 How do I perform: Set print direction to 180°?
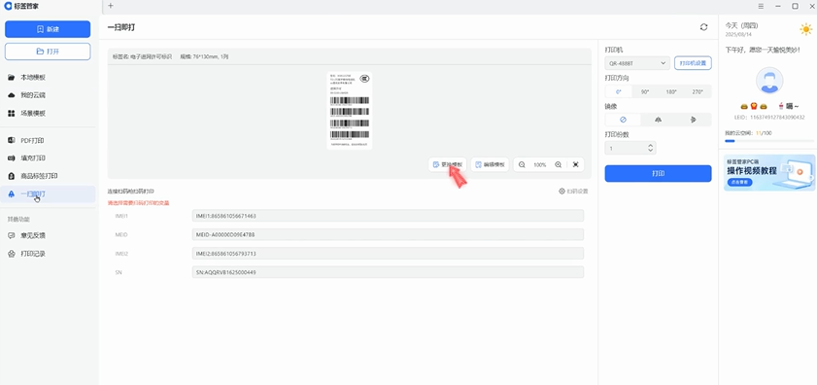tap(671, 91)
